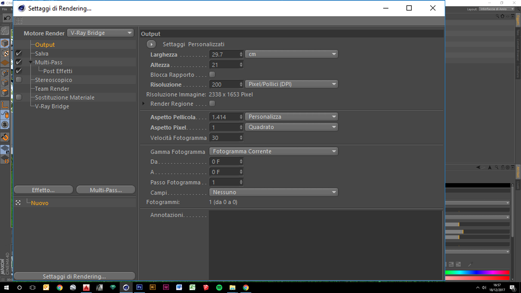521x293 pixels.
Task: Click the undo arrow icon
Action: tap(7, 18)
